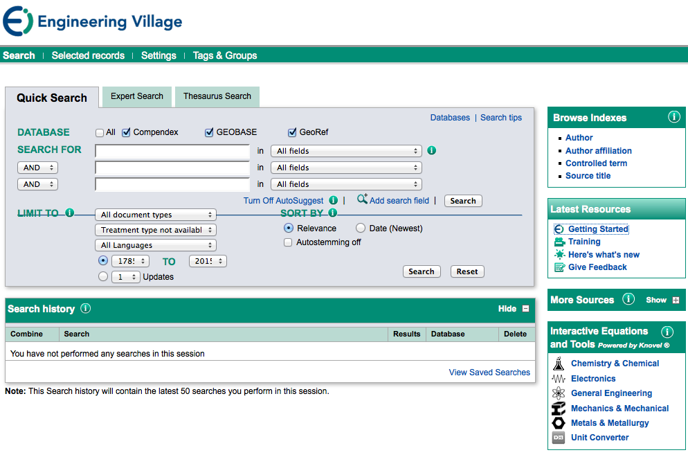
Task: Click the Electronics waveform icon
Action: [559, 379]
